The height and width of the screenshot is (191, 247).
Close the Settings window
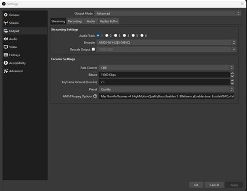tap(242, 4)
